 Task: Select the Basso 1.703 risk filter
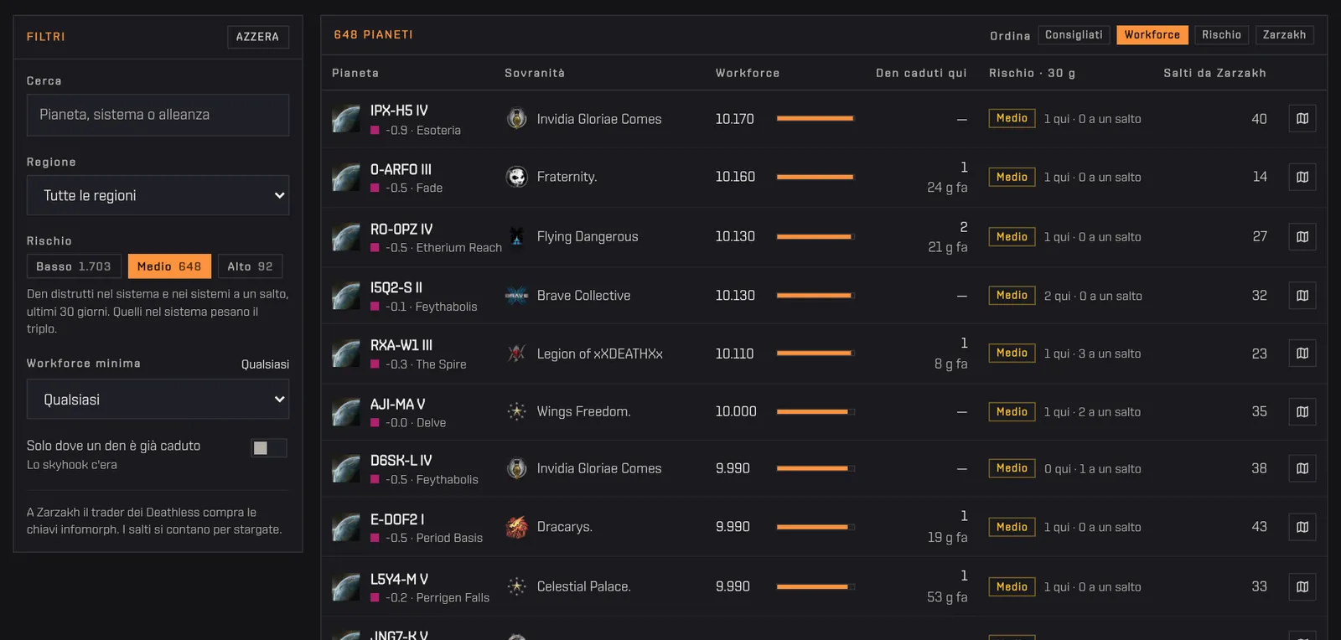[74, 266]
